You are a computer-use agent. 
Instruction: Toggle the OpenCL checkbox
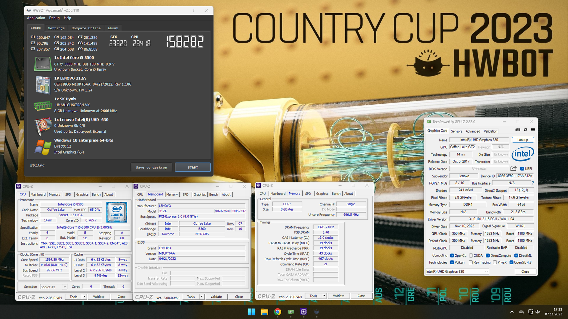click(452, 255)
